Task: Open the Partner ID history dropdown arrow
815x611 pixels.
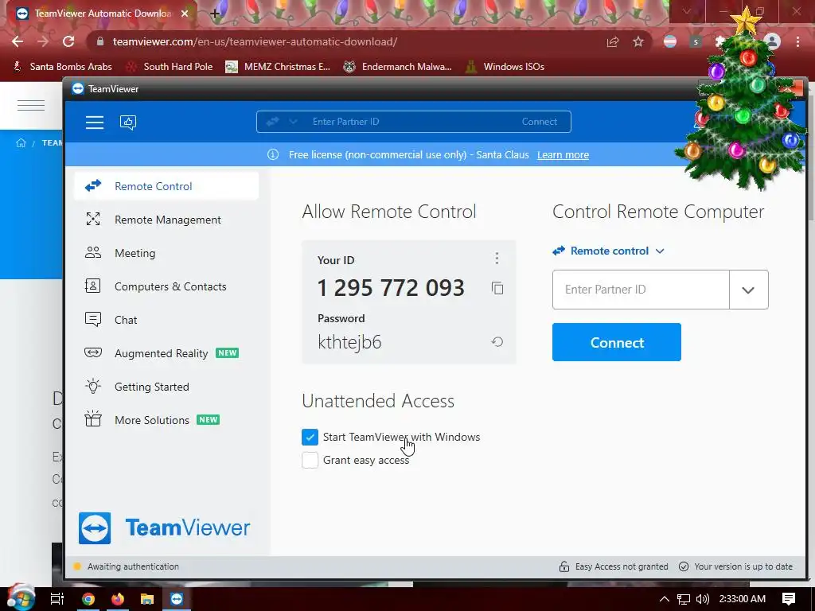Action: (x=748, y=290)
